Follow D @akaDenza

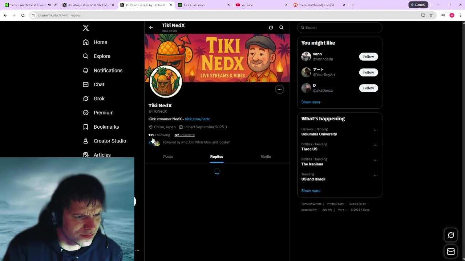coord(368,88)
